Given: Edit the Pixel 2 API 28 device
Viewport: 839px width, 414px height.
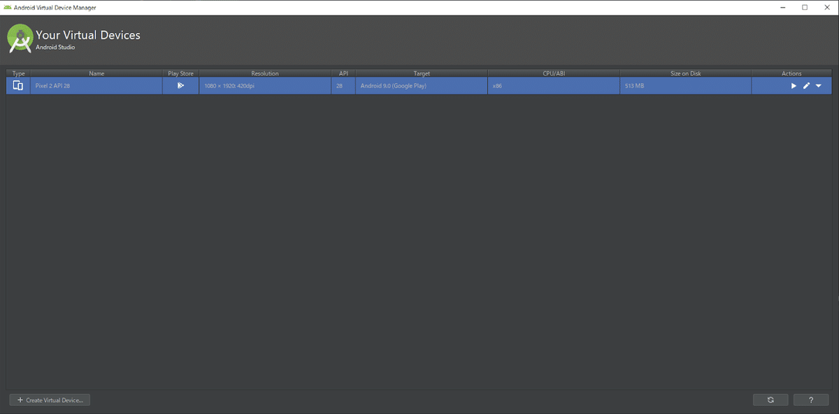Looking at the screenshot, I should [806, 86].
